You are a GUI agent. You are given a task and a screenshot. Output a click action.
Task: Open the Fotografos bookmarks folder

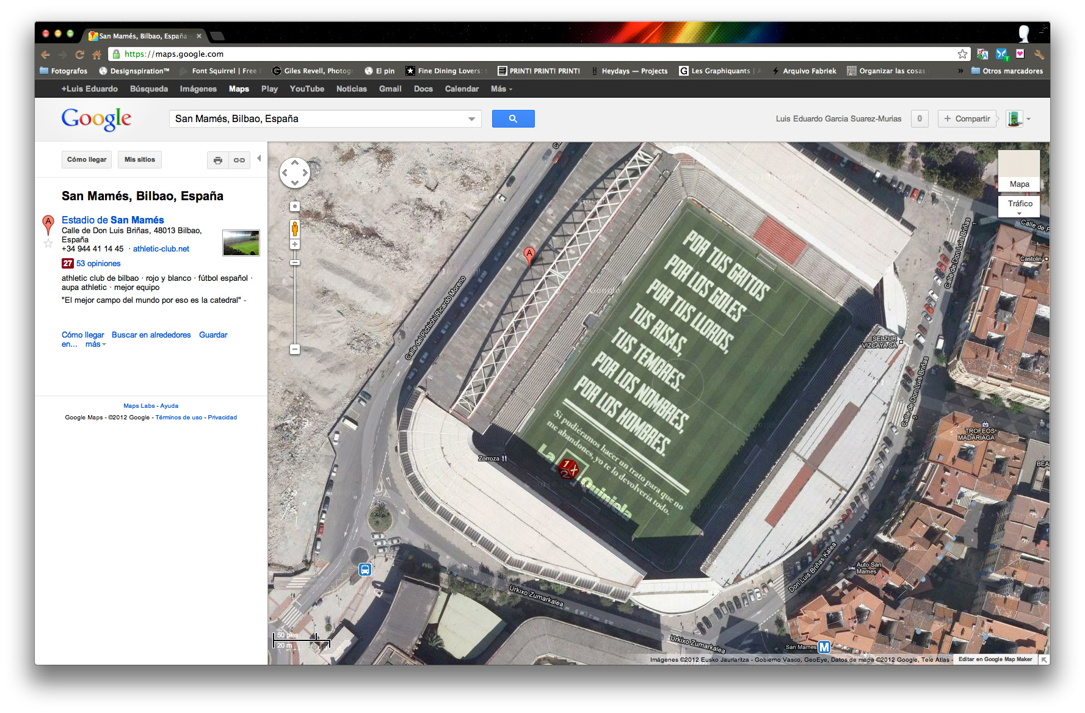(x=64, y=71)
